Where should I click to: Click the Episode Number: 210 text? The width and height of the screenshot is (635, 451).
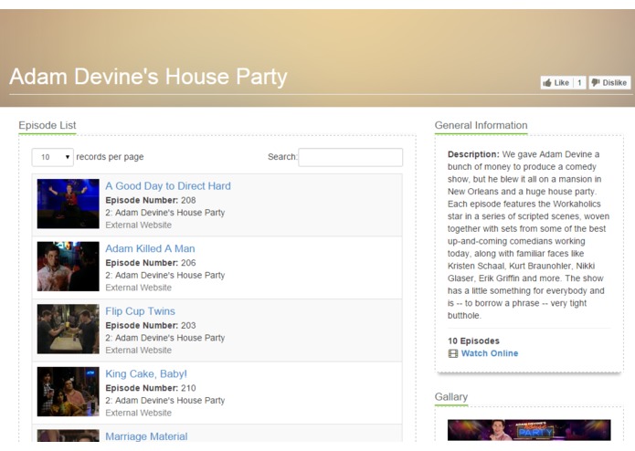[151, 388]
